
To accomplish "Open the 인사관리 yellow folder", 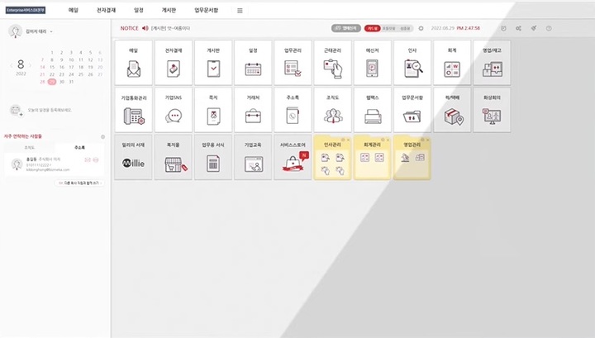I will tap(333, 159).
